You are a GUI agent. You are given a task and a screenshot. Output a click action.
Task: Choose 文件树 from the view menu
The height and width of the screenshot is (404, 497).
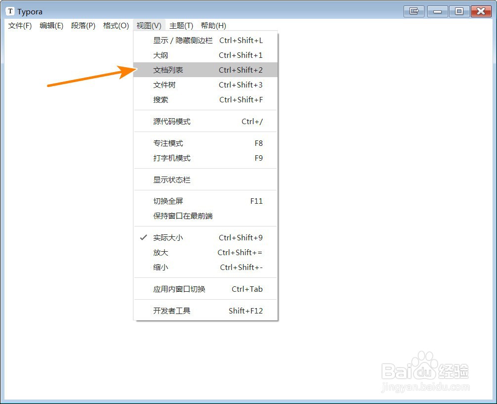[x=206, y=85]
